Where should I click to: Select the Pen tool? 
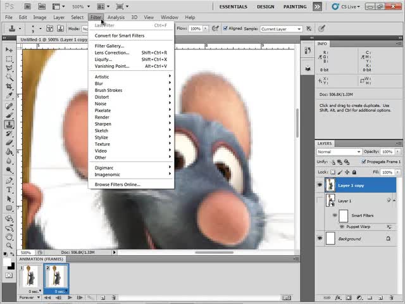9,180
